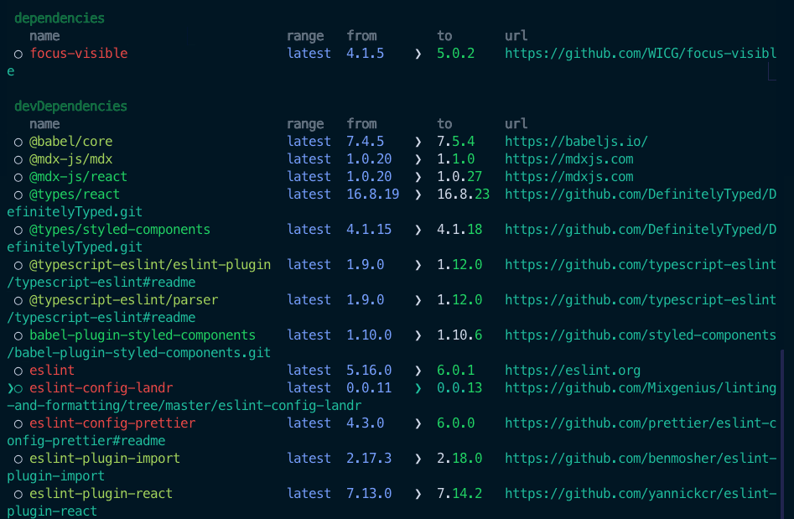Click the terminal scrollbar on the right edge
This screenshot has width=794, height=519.
(783, 433)
